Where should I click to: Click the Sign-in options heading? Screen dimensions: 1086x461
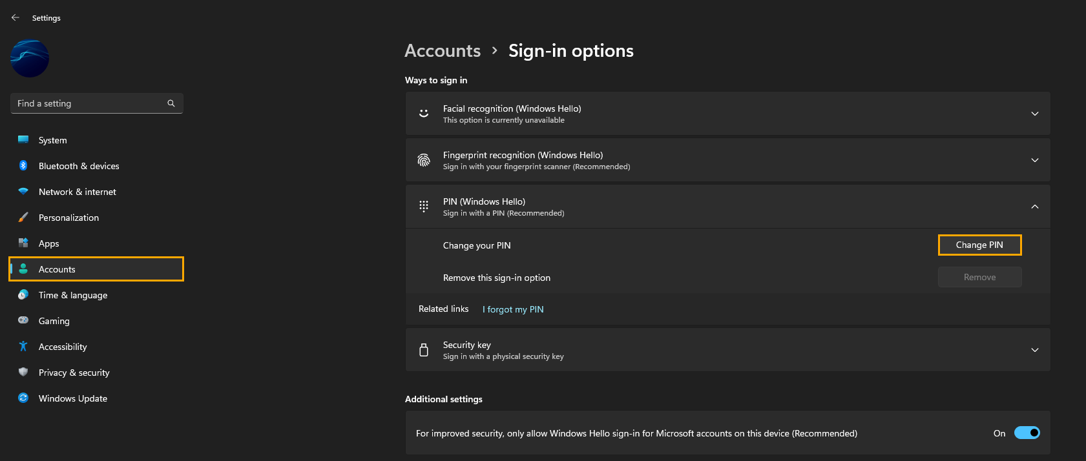point(571,50)
